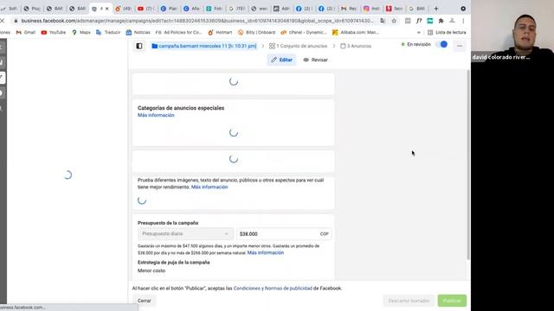554x311 pixels.
Task: Open the Chrome profile circle icon at tab bar end
Action: click(x=463, y=9)
